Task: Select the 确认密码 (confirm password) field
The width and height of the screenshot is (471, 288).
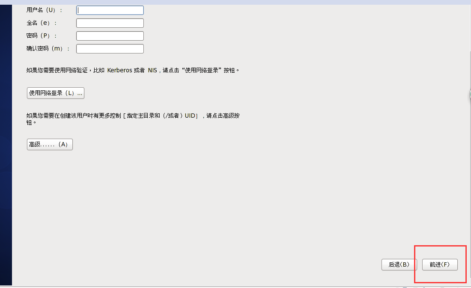Action: (x=110, y=48)
